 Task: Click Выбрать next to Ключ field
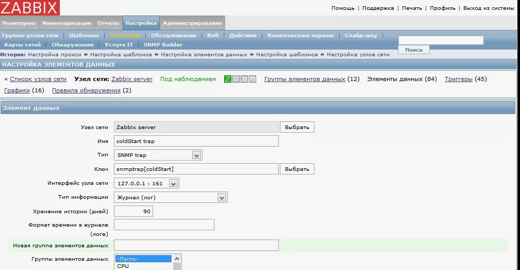click(x=297, y=169)
